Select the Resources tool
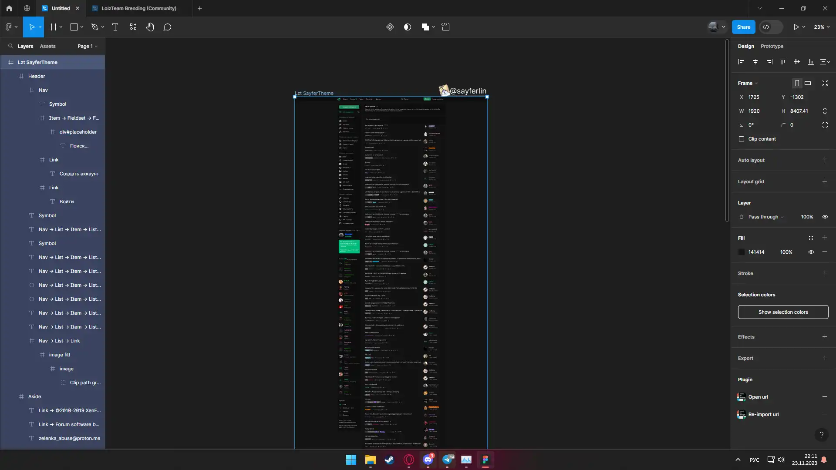This screenshot has height=470, width=836. pos(133,27)
